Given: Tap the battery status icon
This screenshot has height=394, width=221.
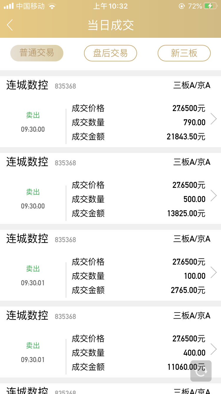Looking at the screenshot, I should click(x=209, y=6).
